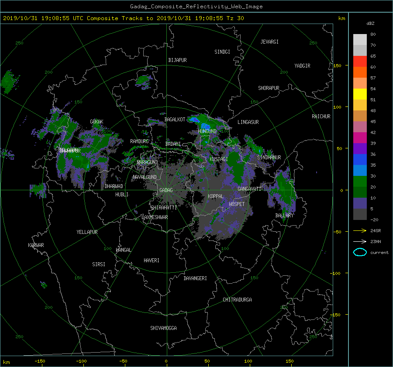Click the SINDHANUR city label
393x367 pixels.
pyautogui.click(x=269, y=158)
